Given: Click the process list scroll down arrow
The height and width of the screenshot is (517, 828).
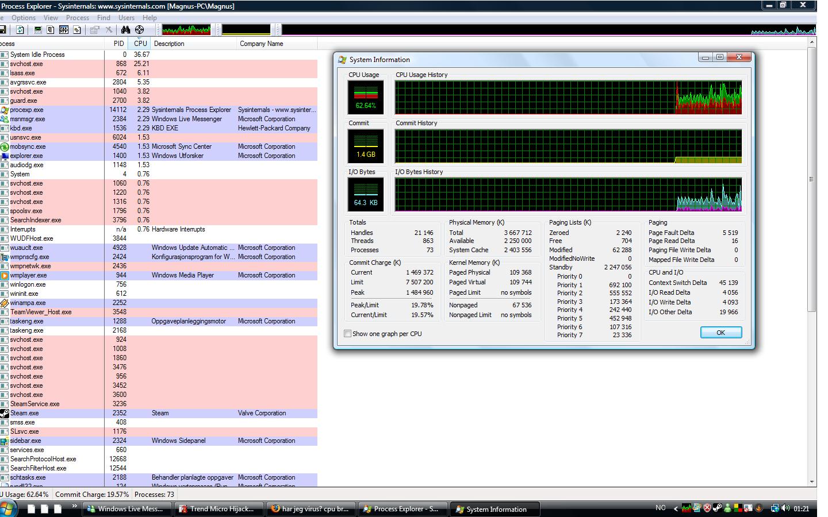Looking at the screenshot, I should (x=812, y=482).
